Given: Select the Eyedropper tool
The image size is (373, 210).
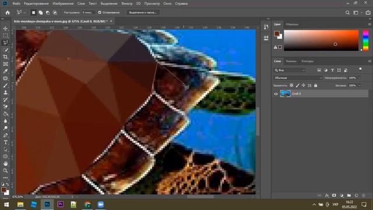Looking at the screenshot, I should 5,71.
